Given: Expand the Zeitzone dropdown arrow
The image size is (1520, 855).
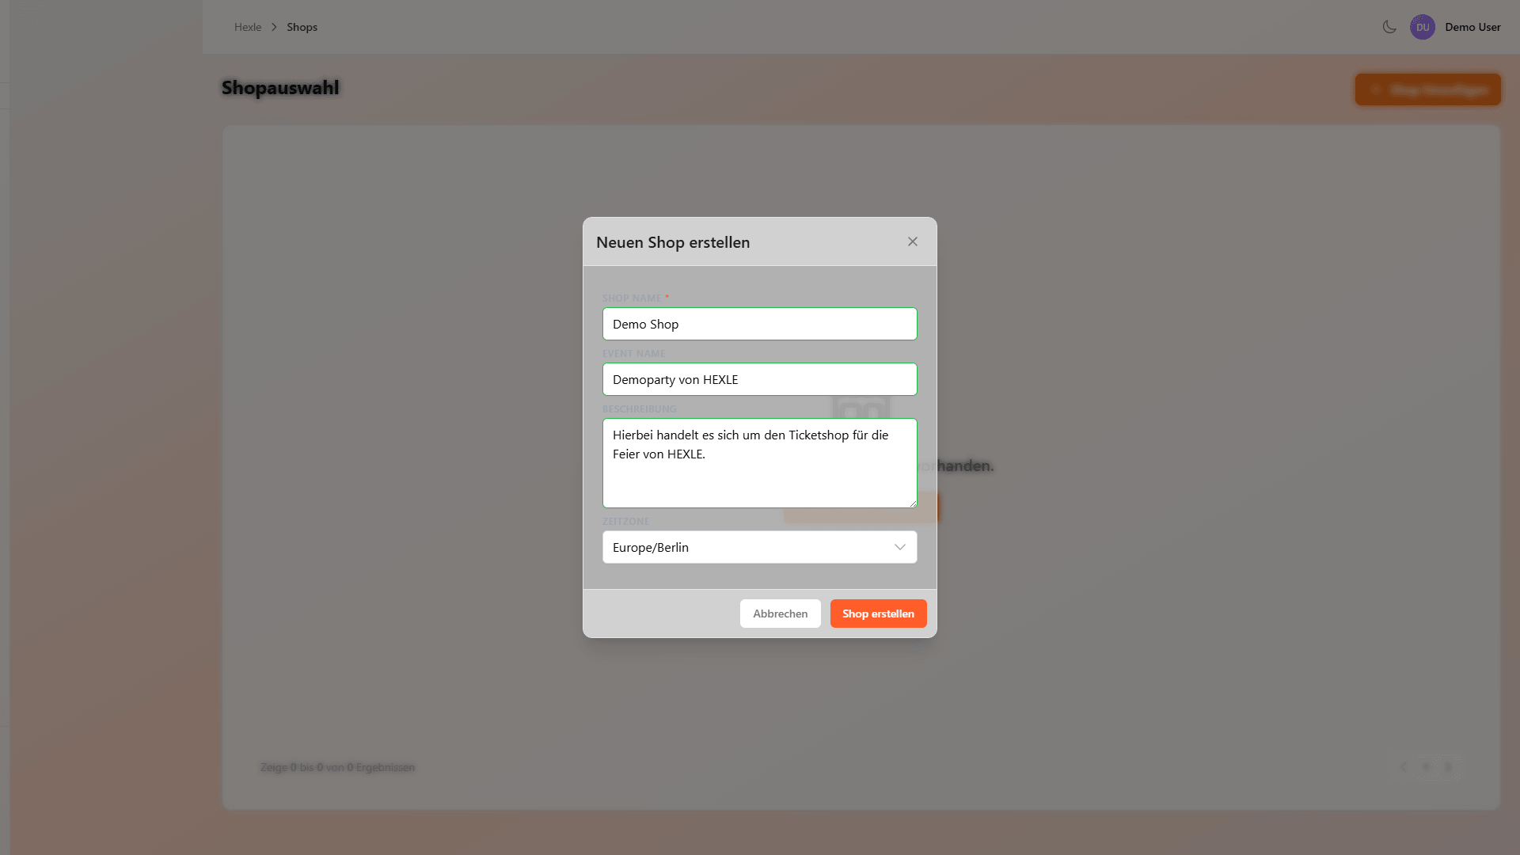Looking at the screenshot, I should pos(899,547).
